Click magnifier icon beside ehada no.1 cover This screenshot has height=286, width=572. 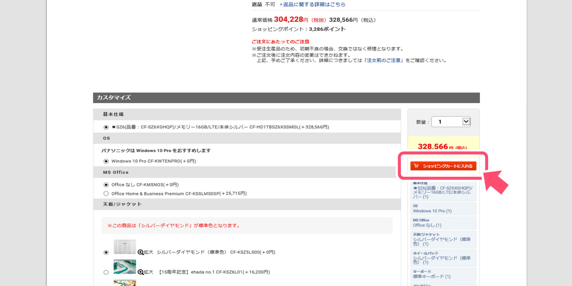141,272
